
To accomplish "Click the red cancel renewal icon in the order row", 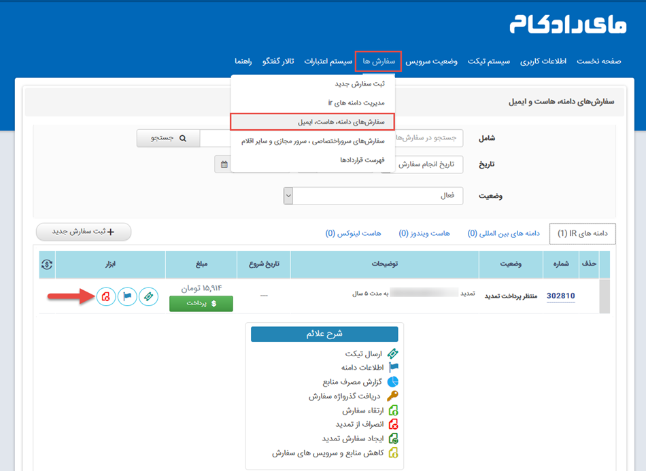I will click(105, 296).
